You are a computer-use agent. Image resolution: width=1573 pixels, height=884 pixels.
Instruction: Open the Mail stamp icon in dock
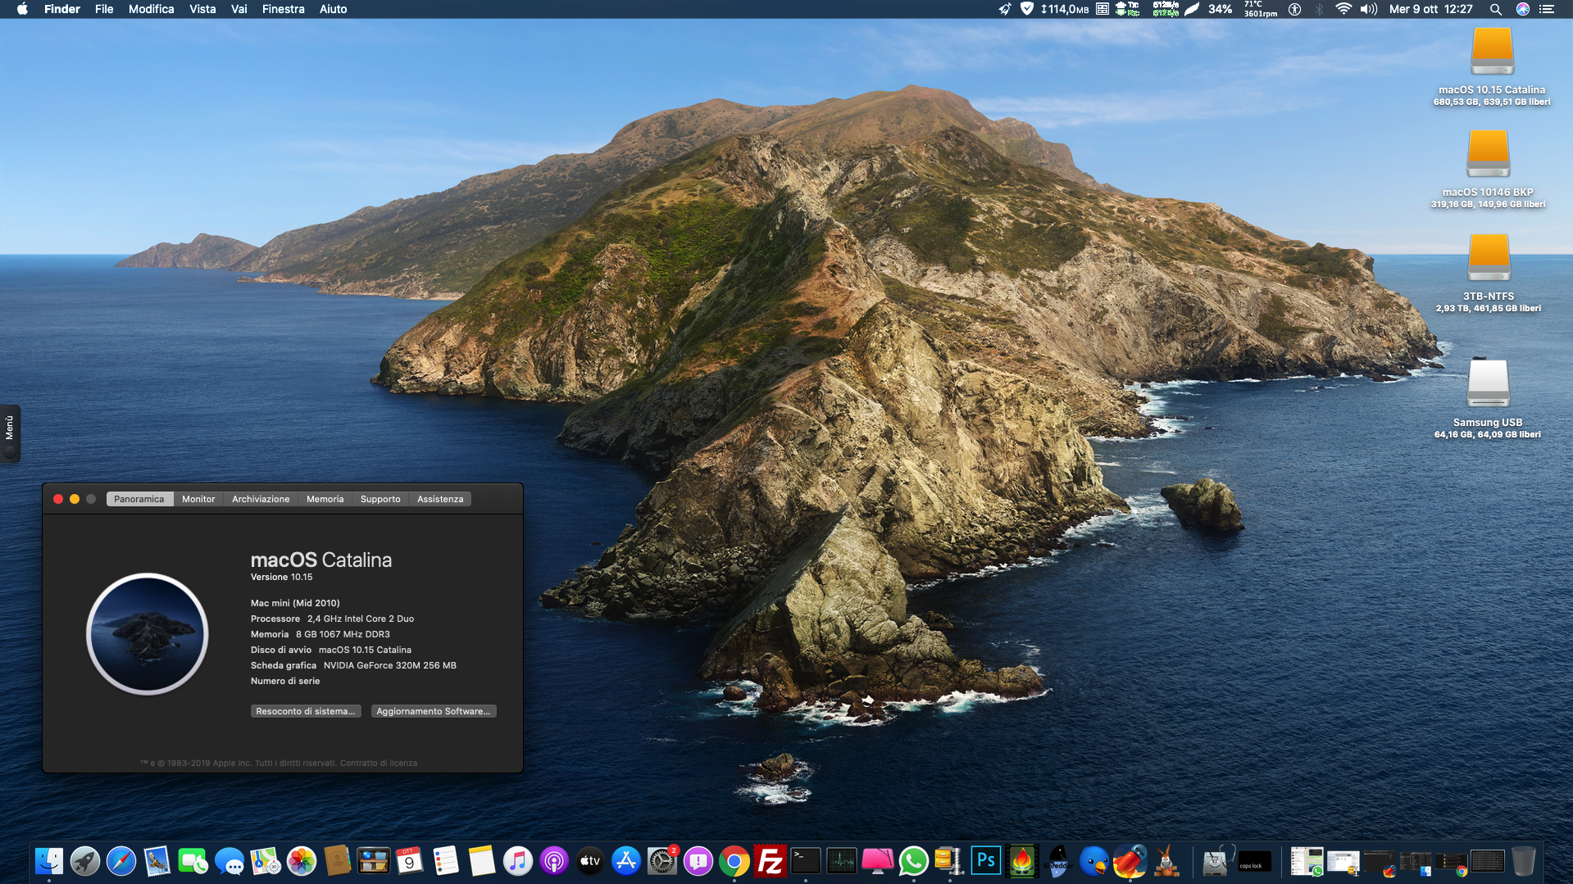tap(157, 861)
